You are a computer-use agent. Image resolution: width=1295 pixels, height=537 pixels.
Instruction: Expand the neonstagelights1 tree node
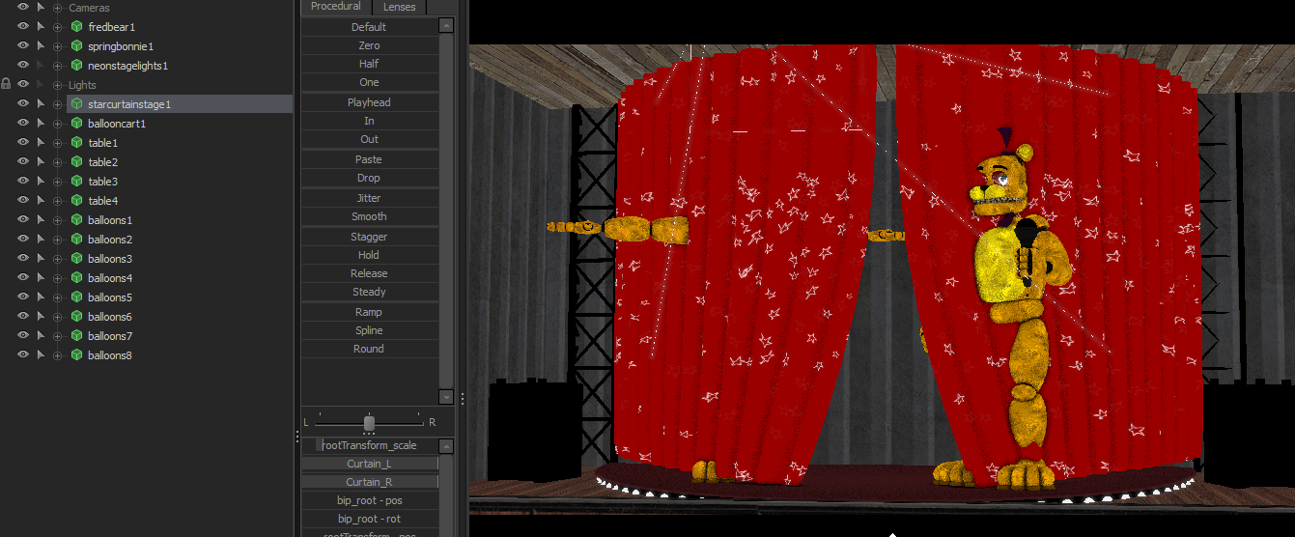click(58, 66)
